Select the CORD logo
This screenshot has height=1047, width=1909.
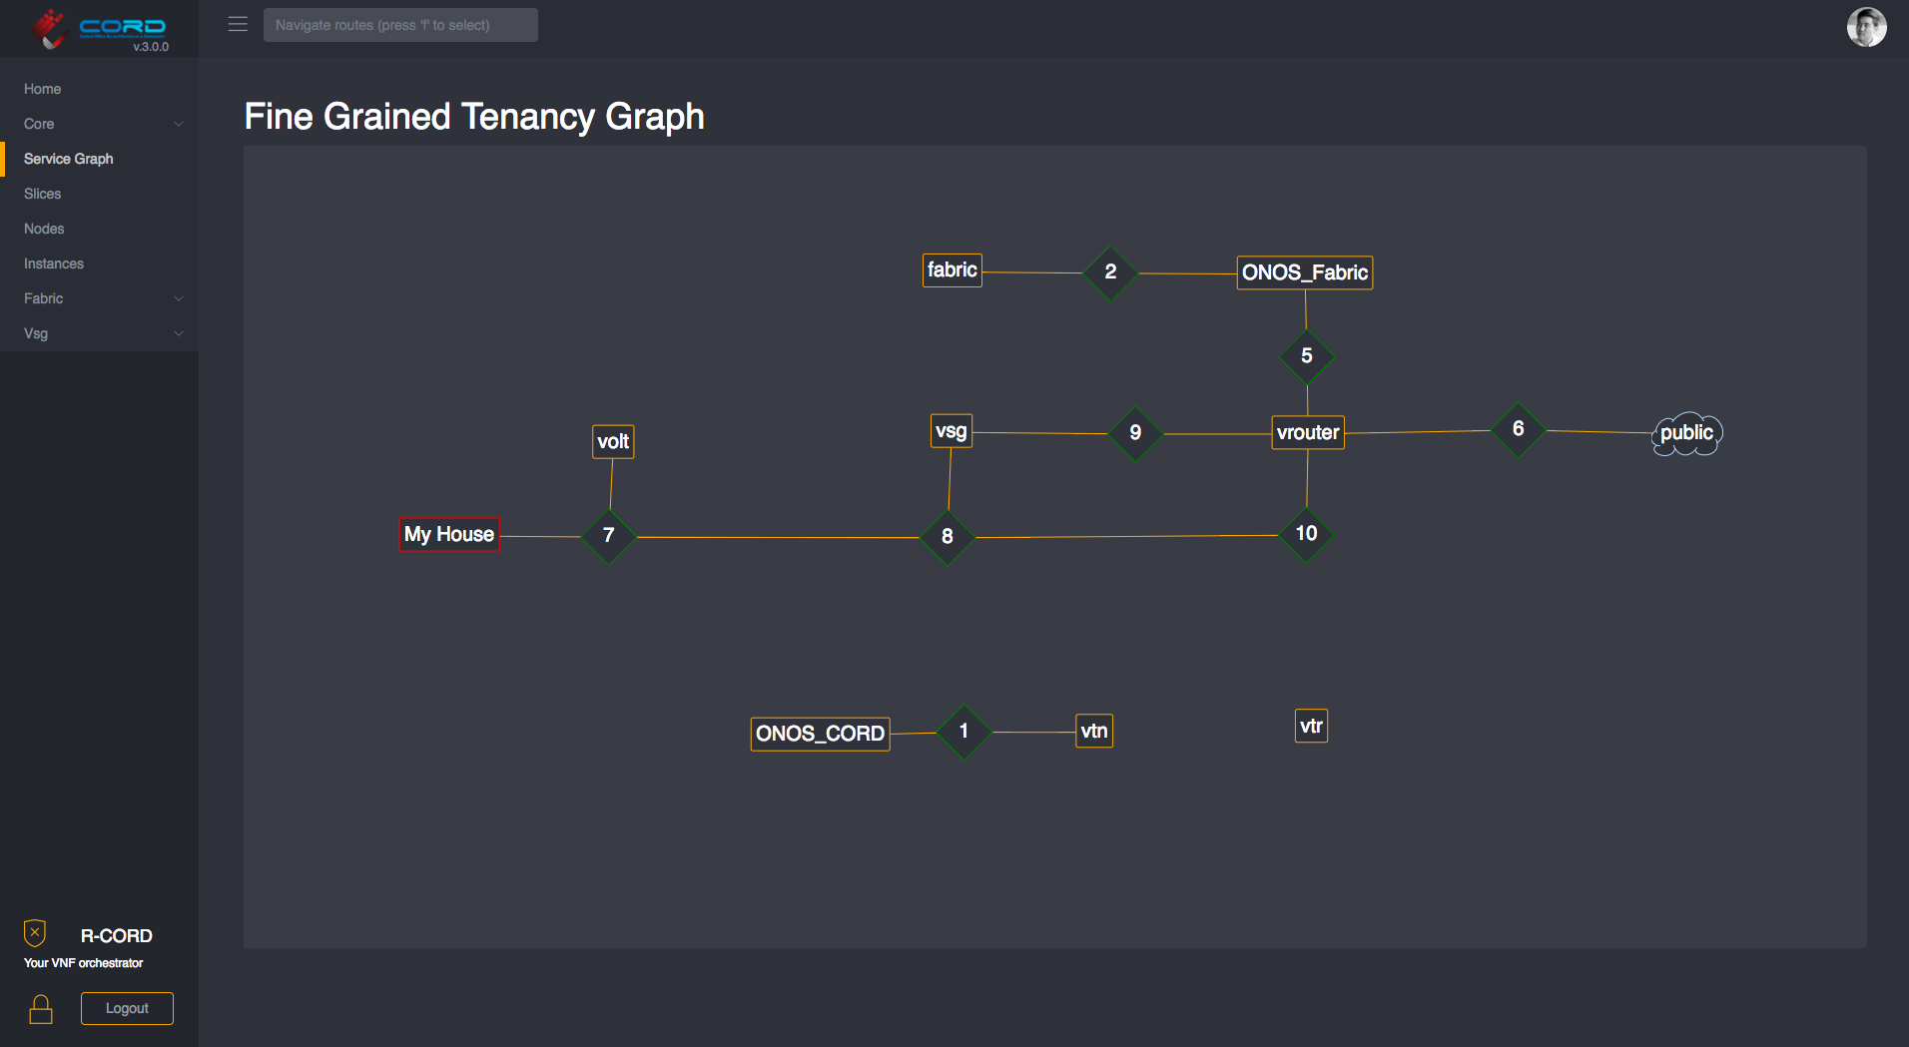coord(99,29)
